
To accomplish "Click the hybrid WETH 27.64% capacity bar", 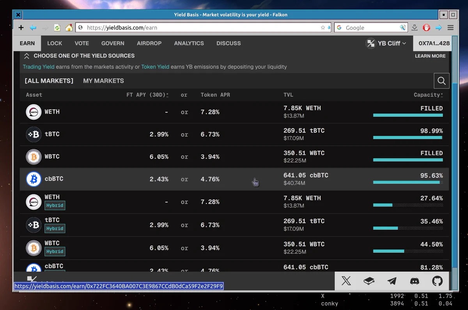I will click(408, 205).
